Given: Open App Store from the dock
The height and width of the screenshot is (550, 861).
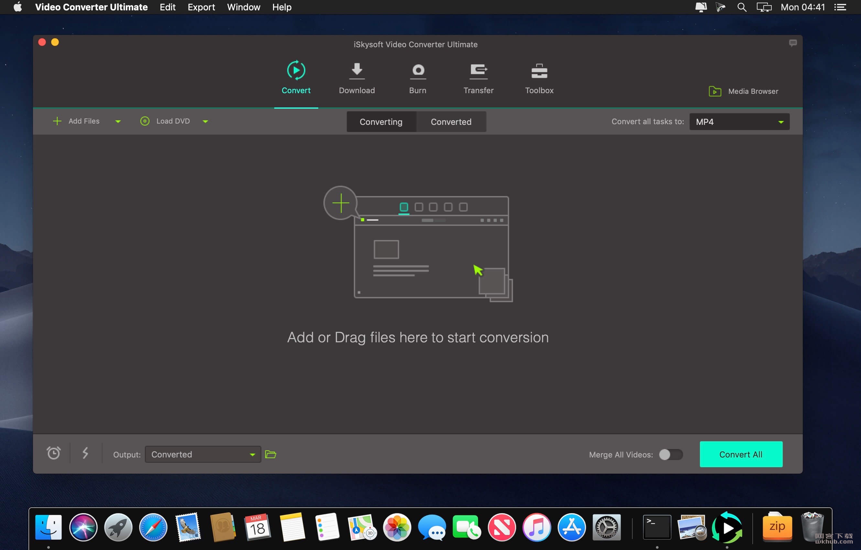Looking at the screenshot, I should (572, 527).
